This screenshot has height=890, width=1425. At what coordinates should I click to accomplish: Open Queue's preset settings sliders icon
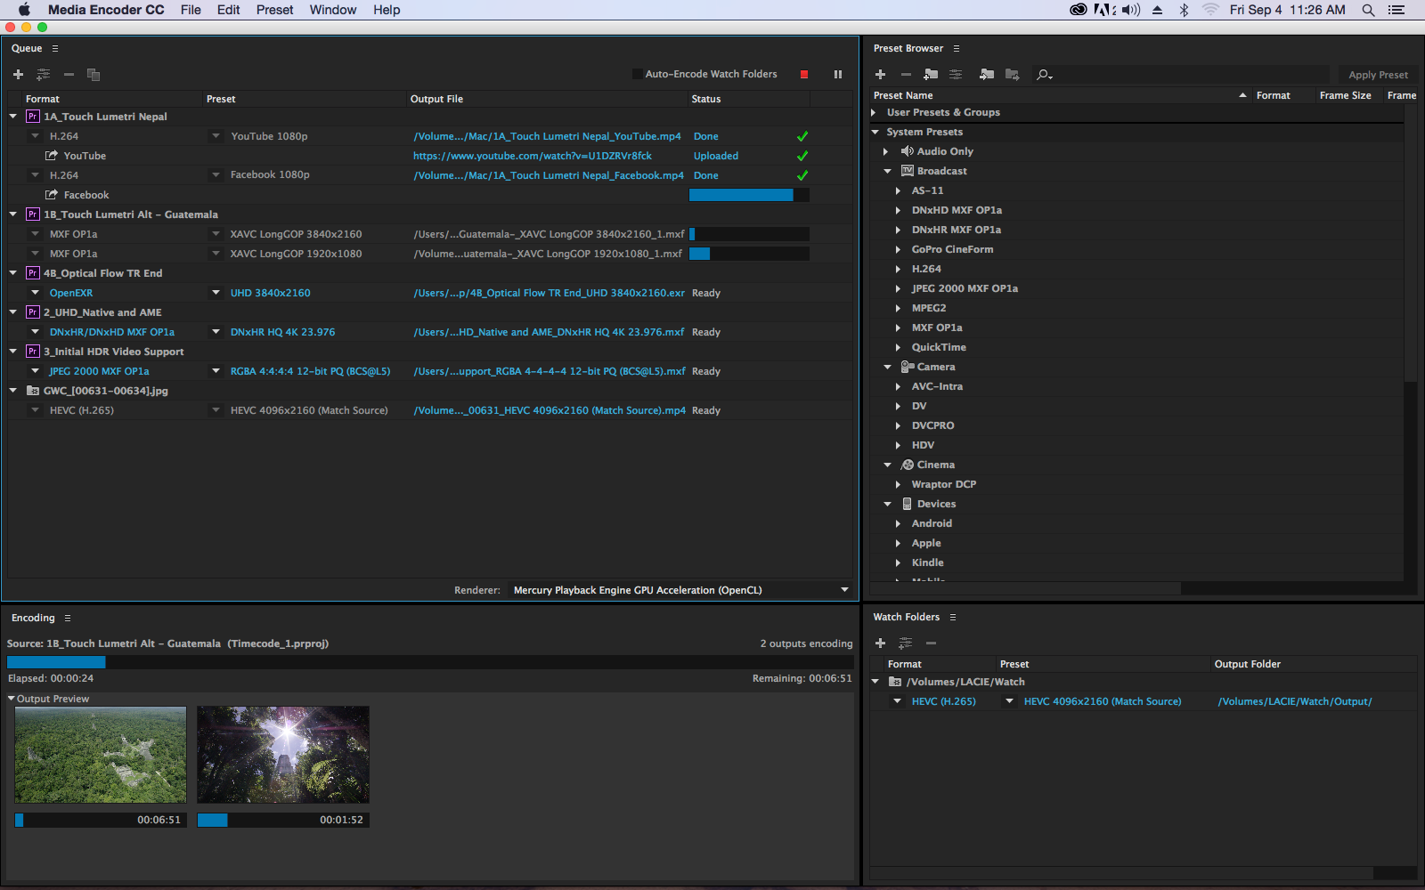click(43, 75)
